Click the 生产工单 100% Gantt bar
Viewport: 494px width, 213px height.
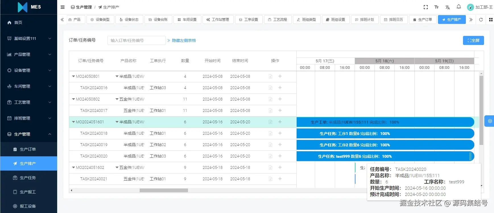tap(385, 122)
